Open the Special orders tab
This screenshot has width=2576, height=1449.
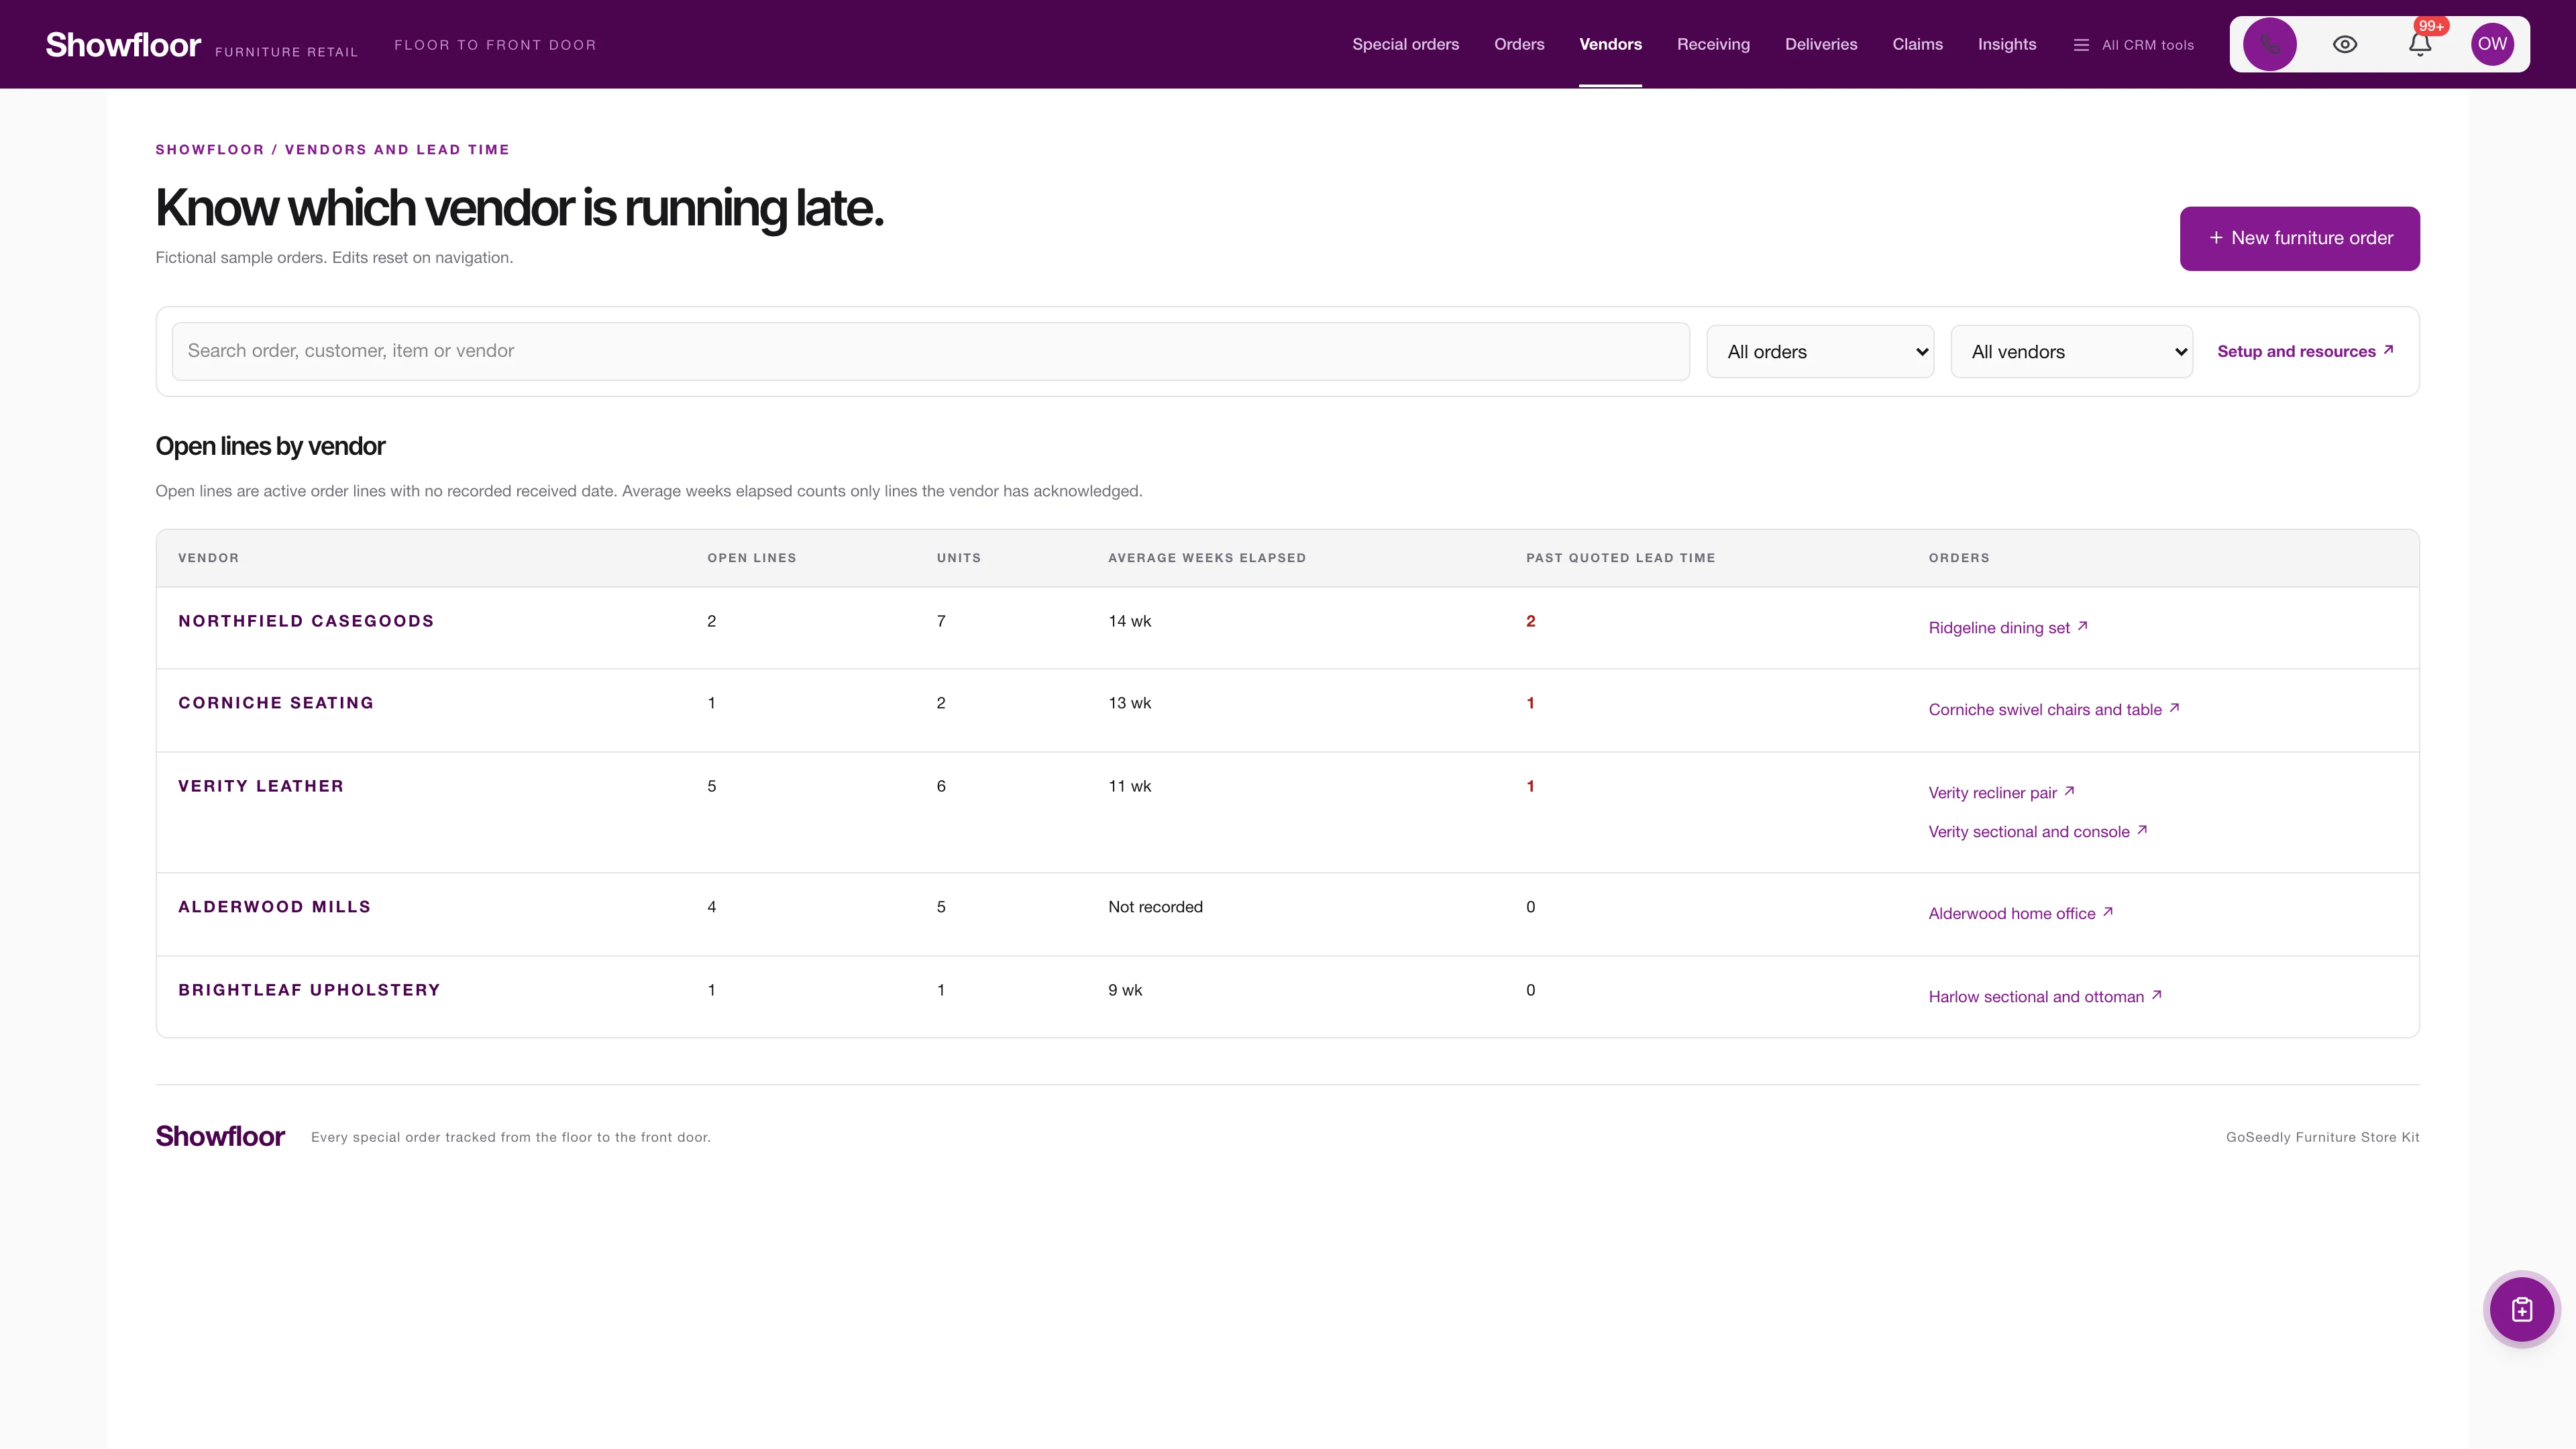[1405, 44]
